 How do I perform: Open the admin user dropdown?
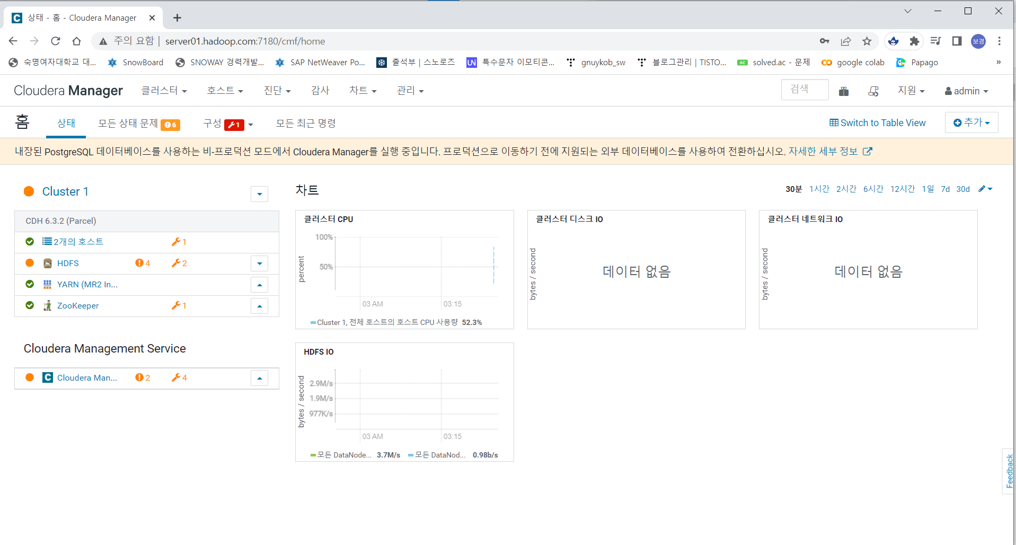(x=966, y=91)
